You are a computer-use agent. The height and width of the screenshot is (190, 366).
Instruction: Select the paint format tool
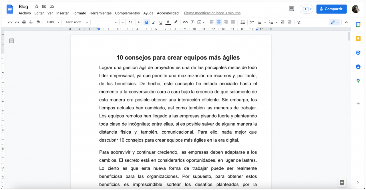pos(38,22)
